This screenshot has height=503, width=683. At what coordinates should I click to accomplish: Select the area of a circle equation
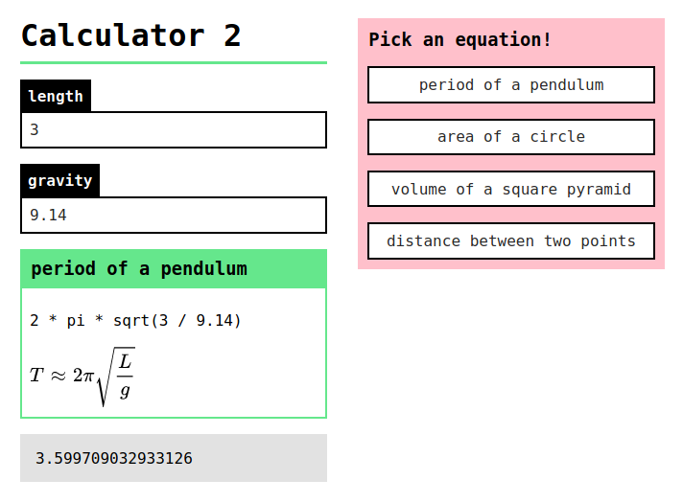(511, 137)
